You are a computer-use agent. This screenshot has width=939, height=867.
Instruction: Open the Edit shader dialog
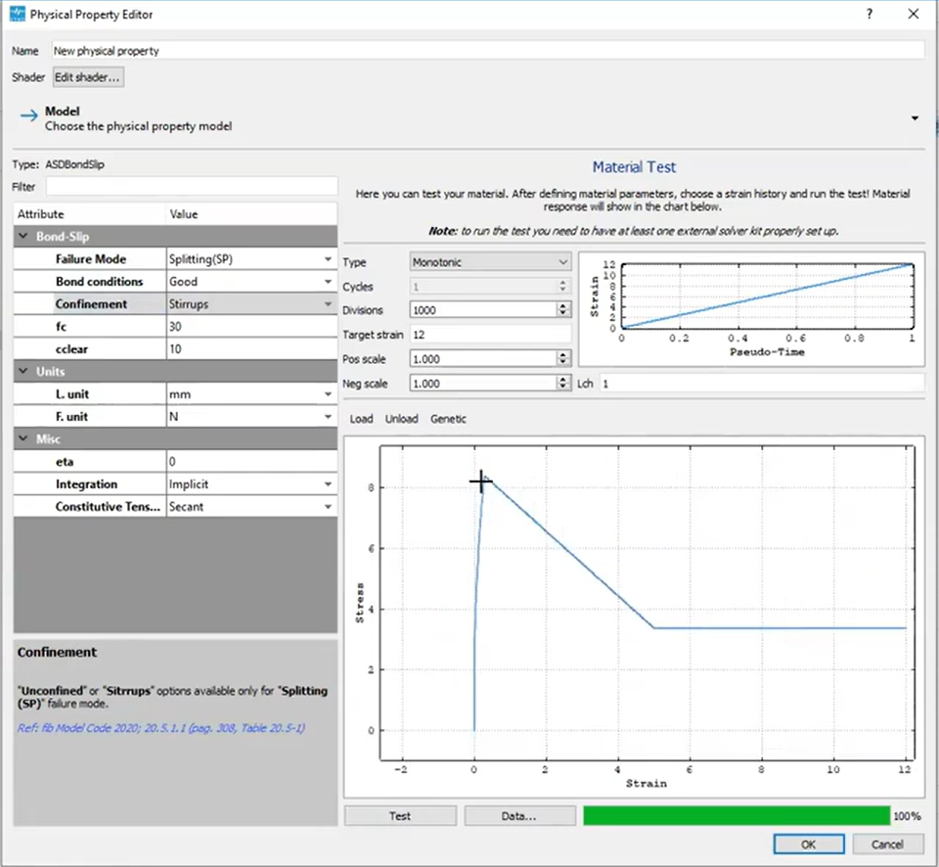(x=88, y=76)
